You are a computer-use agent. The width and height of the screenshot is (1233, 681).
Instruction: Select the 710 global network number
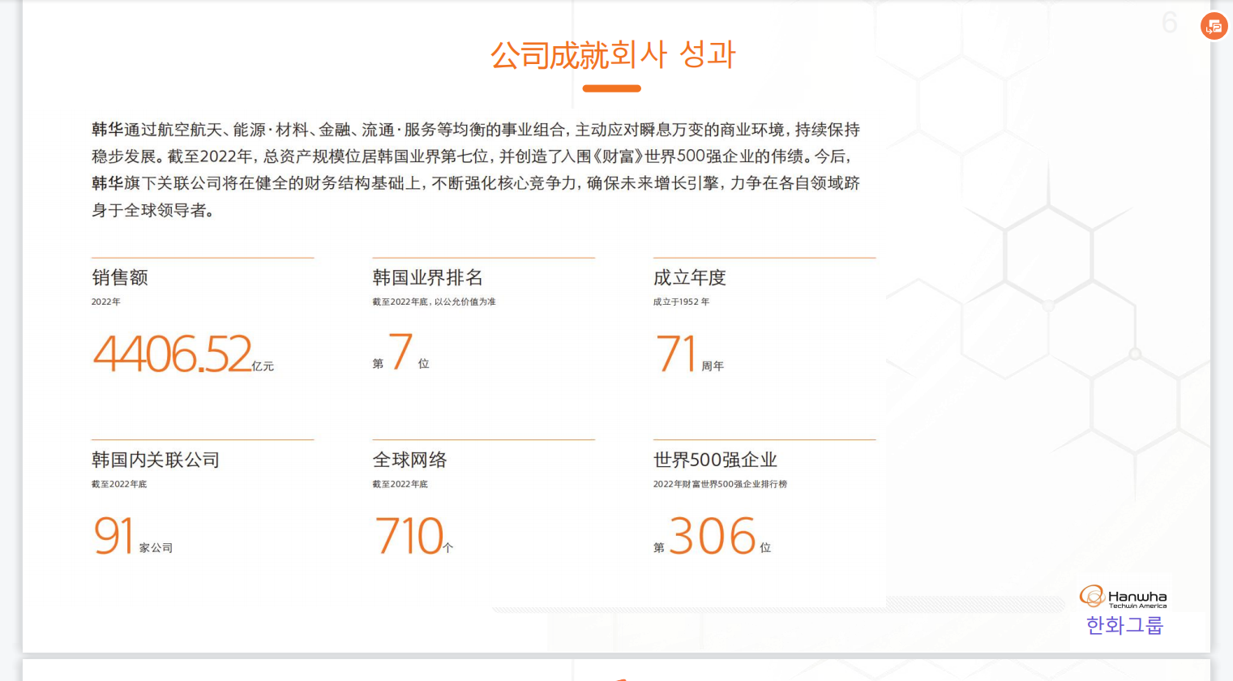tap(409, 536)
